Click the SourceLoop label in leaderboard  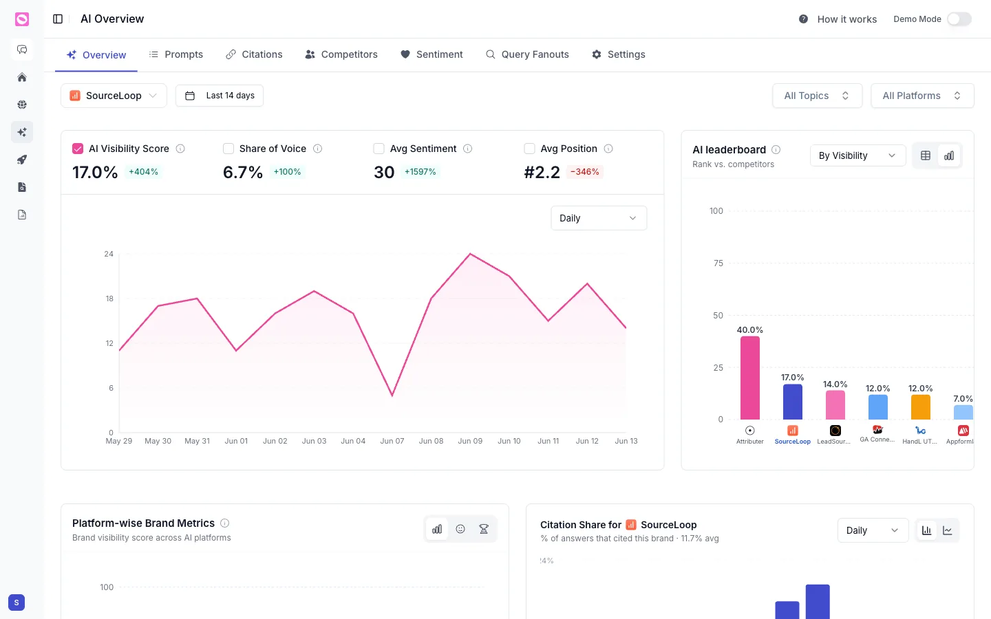point(793,442)
